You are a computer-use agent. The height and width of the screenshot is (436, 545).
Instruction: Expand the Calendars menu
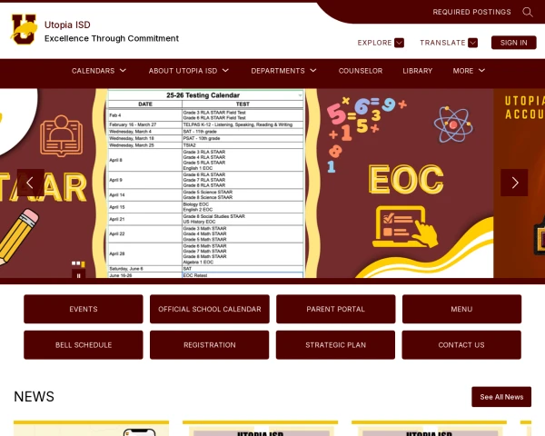tap(99, 71)
